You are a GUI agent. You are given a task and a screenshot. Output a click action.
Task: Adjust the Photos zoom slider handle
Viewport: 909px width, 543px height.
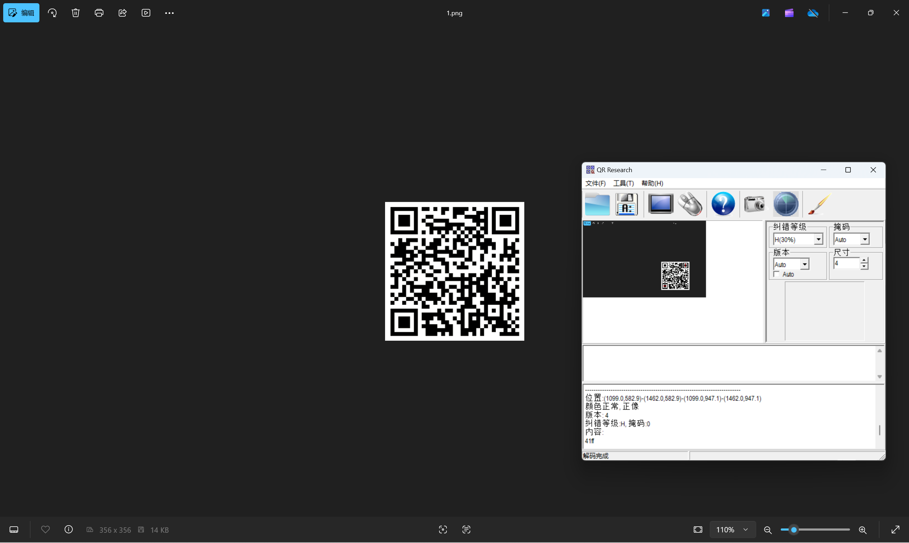click(x=794, y=530)
